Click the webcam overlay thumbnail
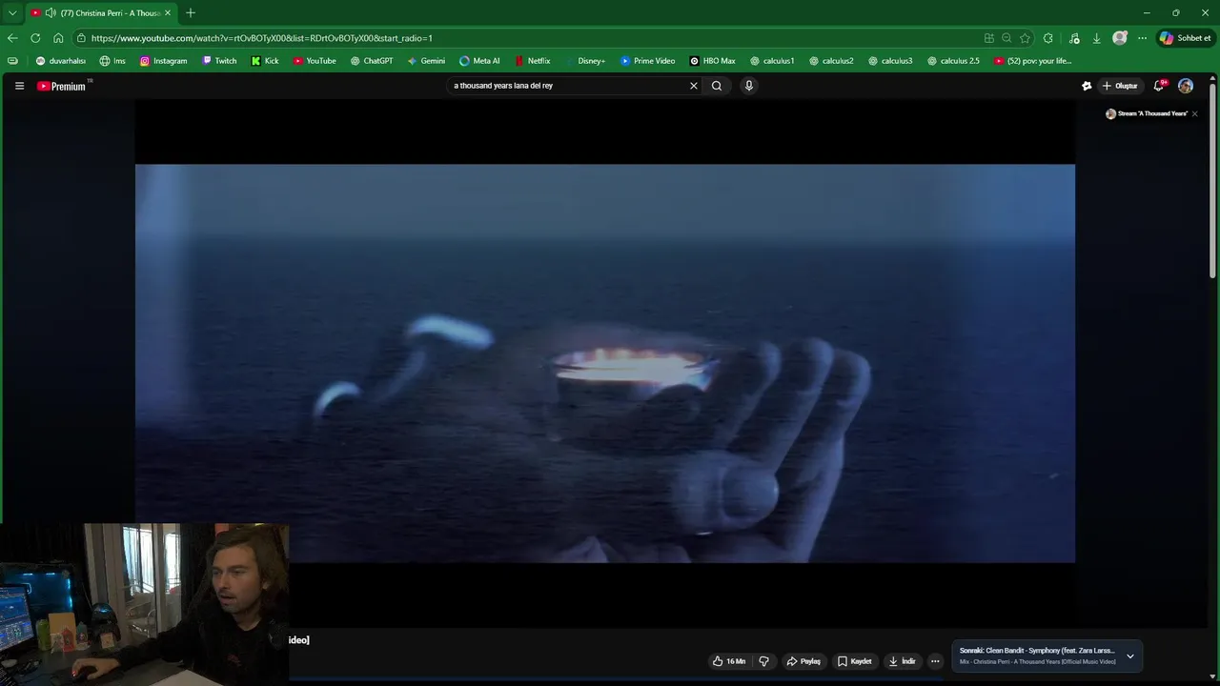The image size is (1220, 686). pos(145,604)
